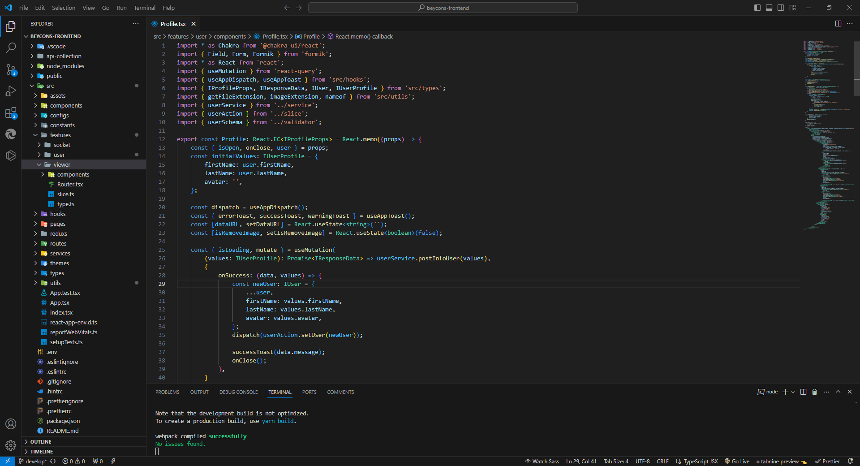Screen dimensions: 860x466
Task: Click the errors and warnings counter
Action: tap(73, 461)
